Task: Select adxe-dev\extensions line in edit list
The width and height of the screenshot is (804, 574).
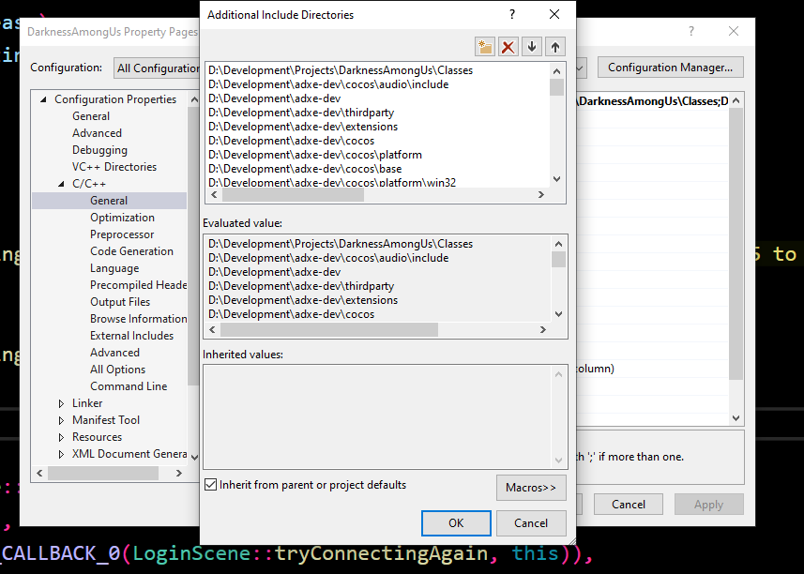Action: (x=302, y=127)
